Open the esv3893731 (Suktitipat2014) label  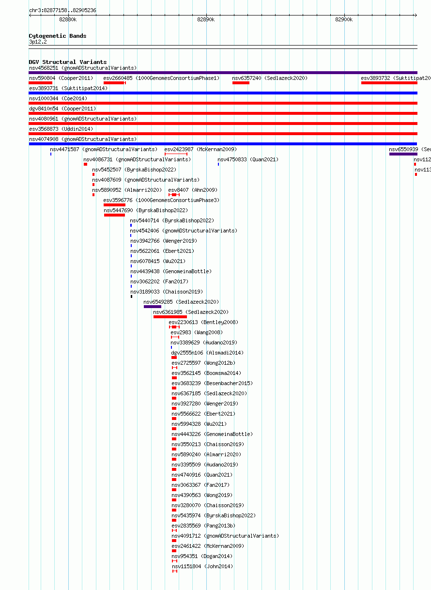coord(68,88)
